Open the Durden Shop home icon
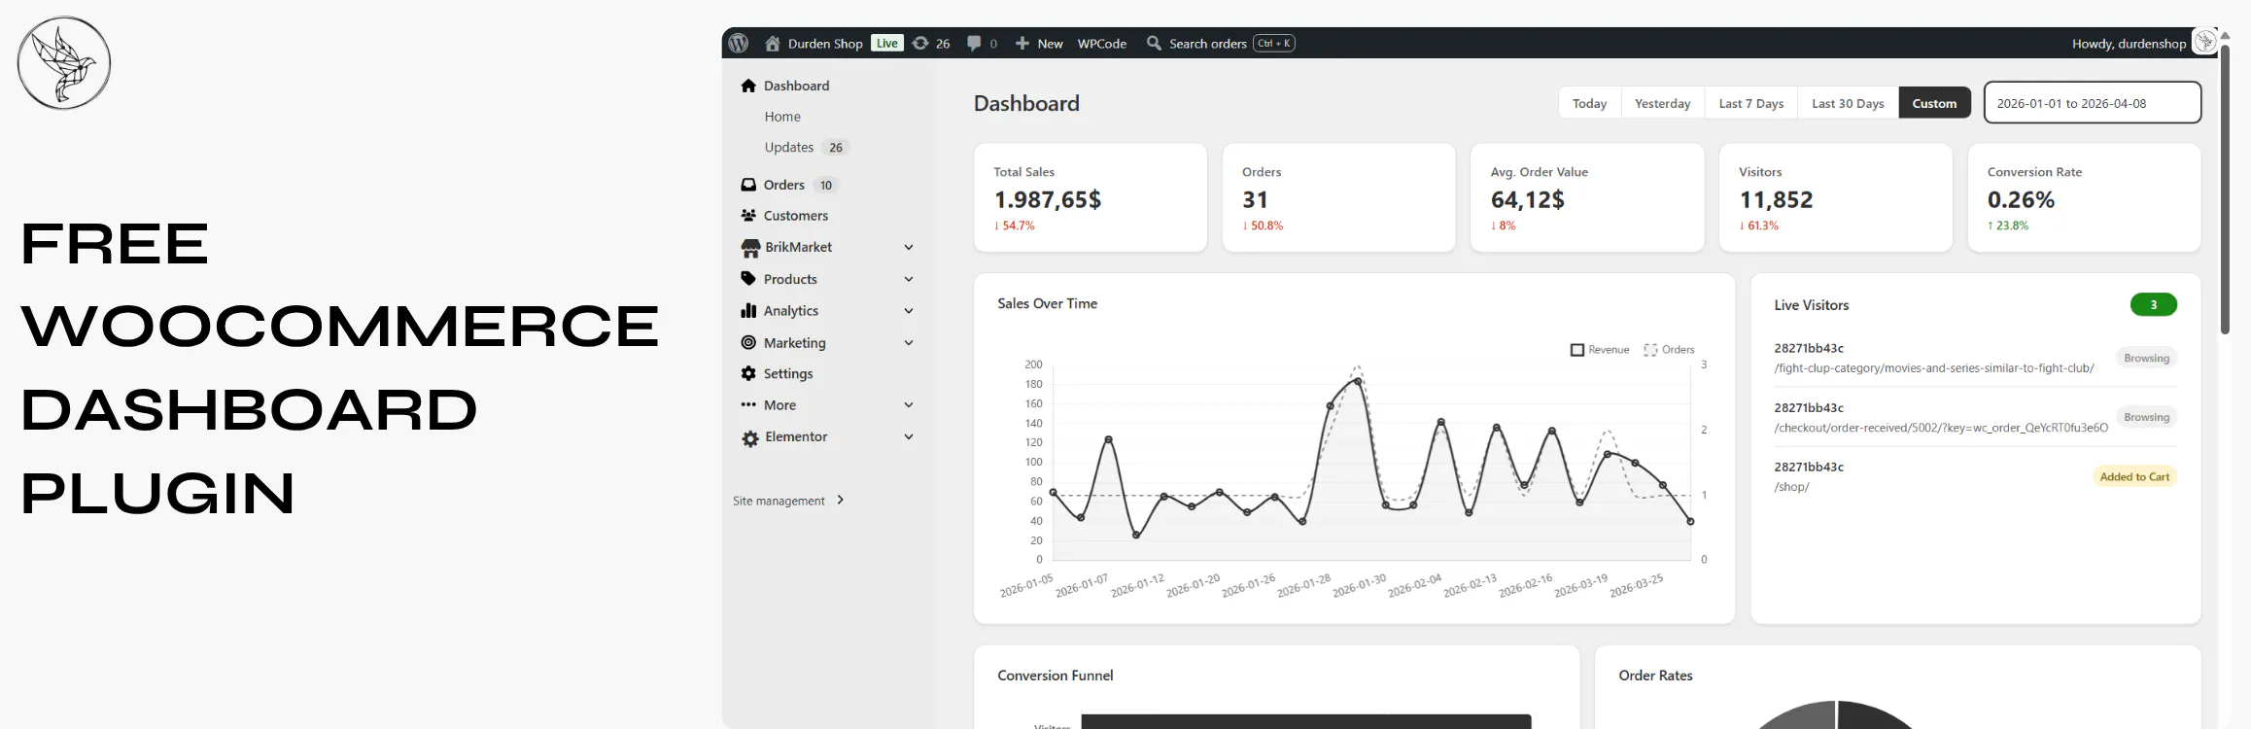 tap(773, 44)
